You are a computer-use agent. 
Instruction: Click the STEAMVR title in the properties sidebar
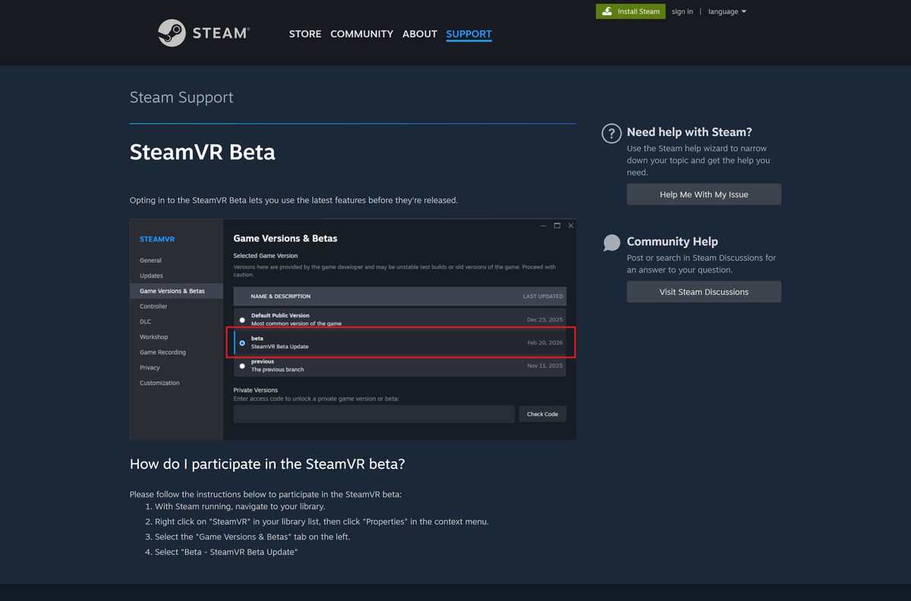tap(157, 239)
